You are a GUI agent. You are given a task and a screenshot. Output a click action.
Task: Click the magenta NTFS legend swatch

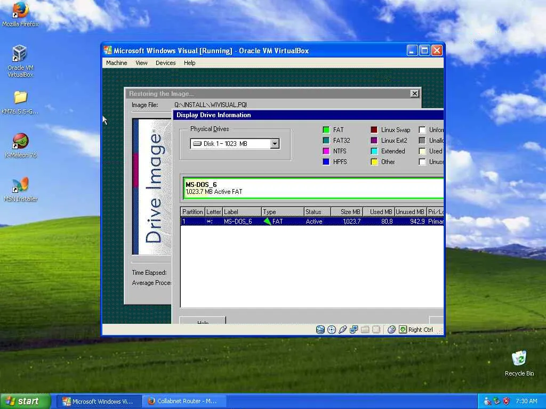pyautogui.click(x=326, y=151)
